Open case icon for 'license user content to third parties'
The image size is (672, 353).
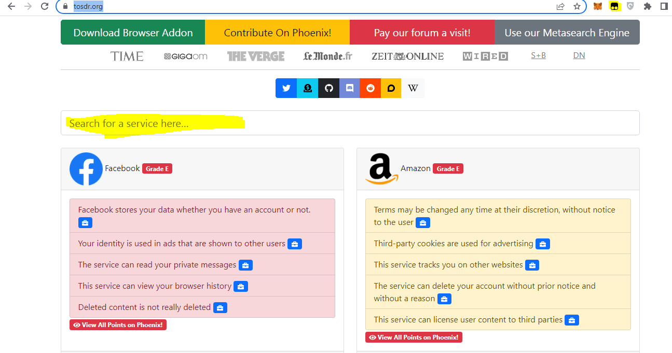(x=572, y=320)
